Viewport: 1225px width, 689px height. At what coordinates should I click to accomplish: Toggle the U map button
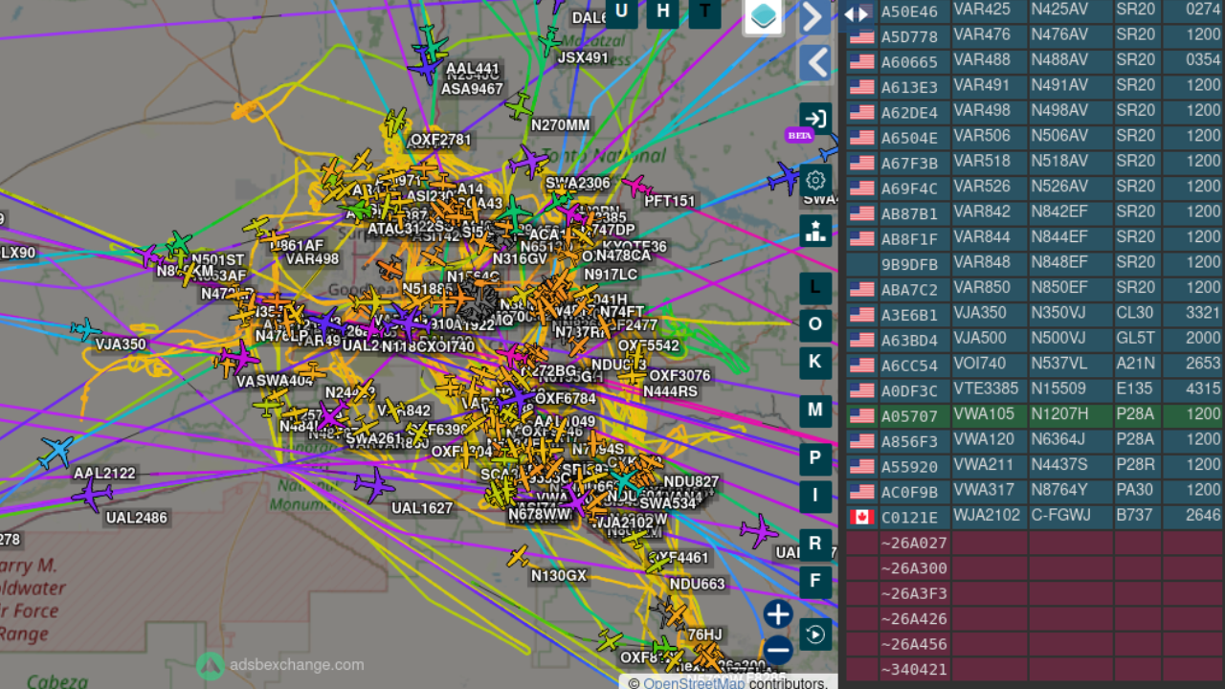[x=622, y=11]
